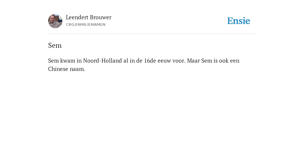
Task: Open the author name Leendert Brouwer
Action: 88,17
